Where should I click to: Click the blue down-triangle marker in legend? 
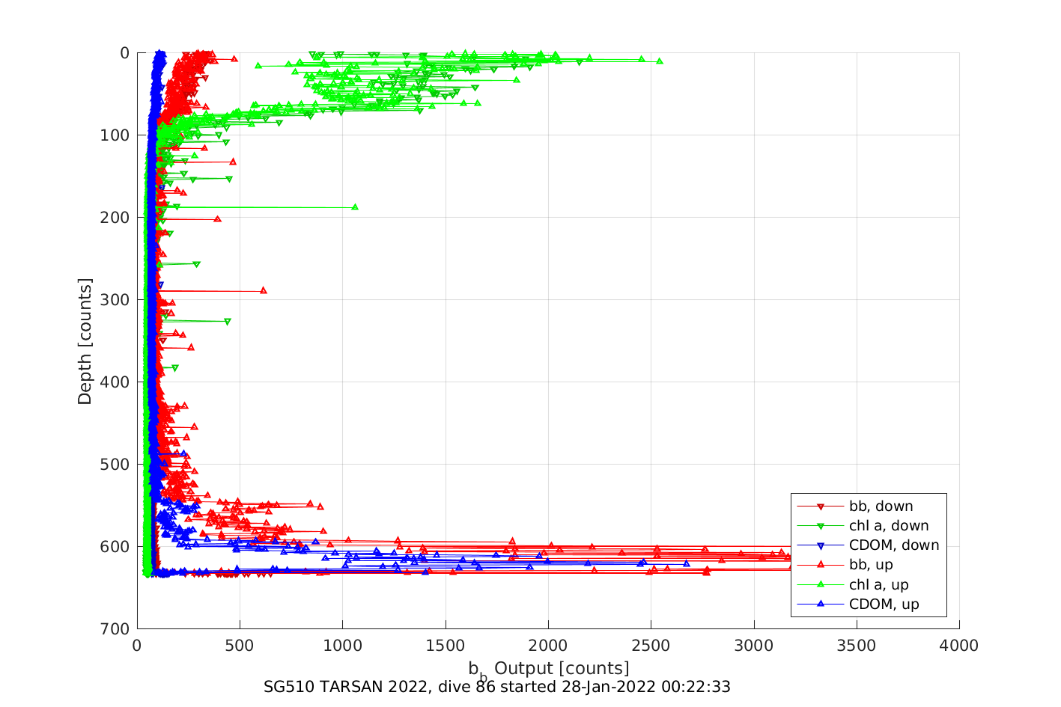(x=820, y=546)
